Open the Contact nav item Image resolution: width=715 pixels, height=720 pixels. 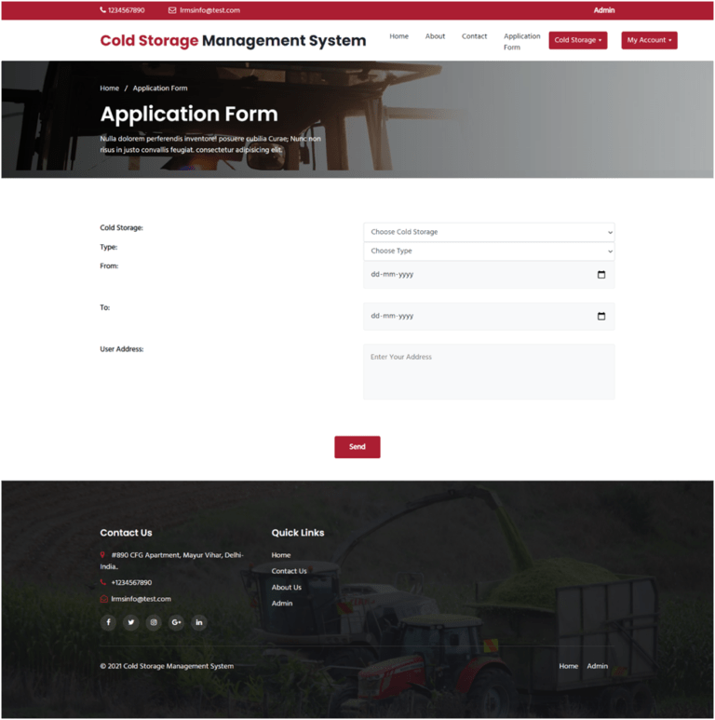point(474,36)
